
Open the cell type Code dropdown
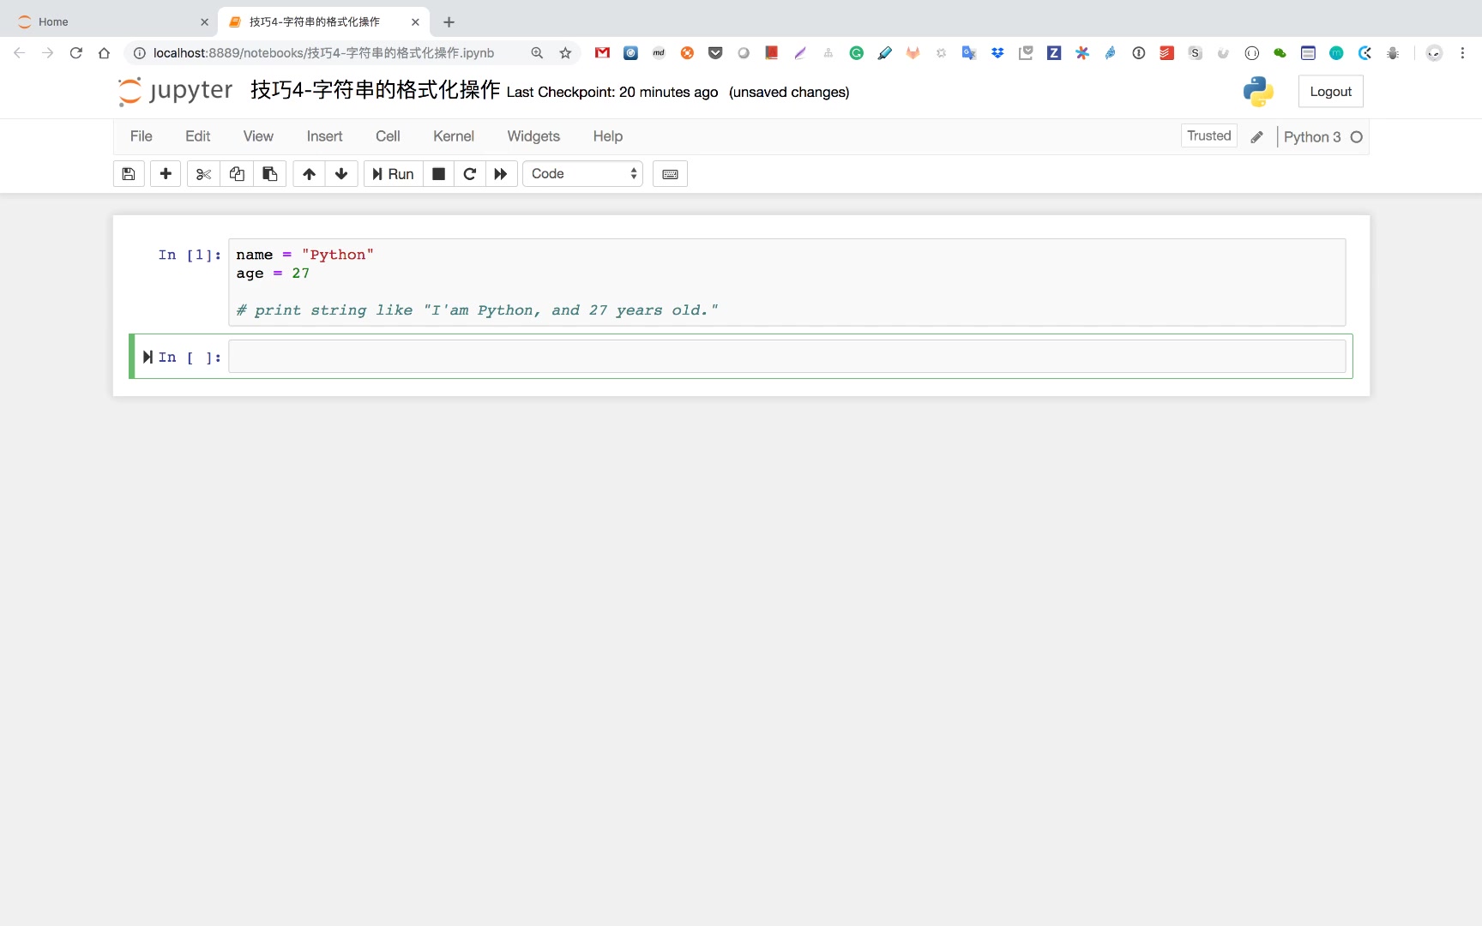(583, 174)
